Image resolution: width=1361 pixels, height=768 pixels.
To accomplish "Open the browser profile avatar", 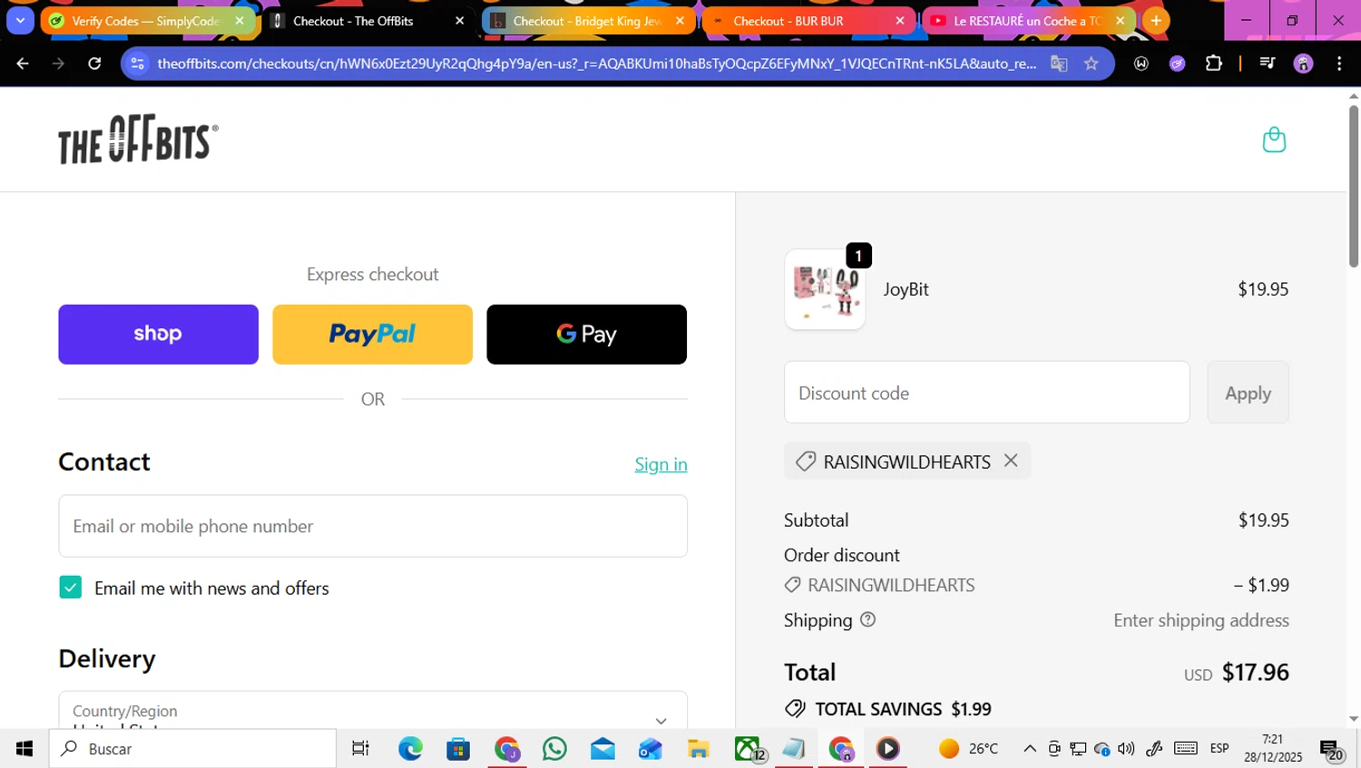I will [1304, 63].
